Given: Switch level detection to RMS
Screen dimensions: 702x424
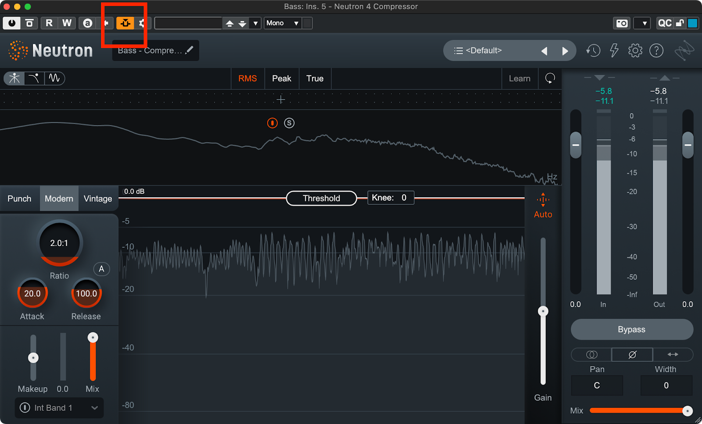Looking at the screenshot, I should [x=247, y=78].
